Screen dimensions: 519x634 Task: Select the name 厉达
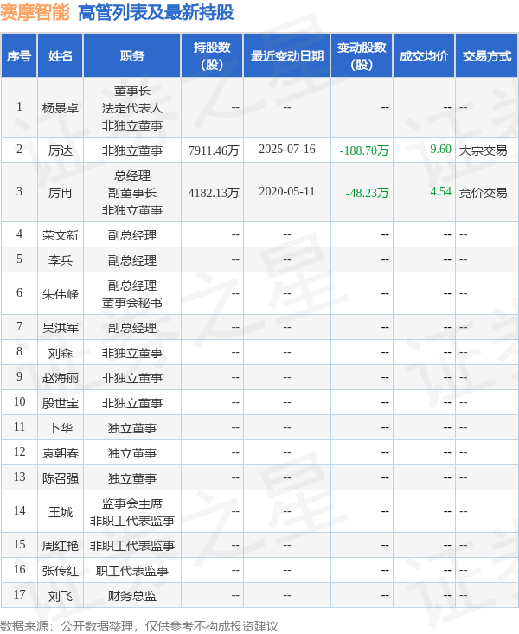[61, 150]
